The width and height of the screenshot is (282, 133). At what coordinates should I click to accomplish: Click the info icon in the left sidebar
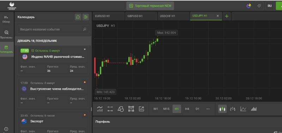pos(6,129)
